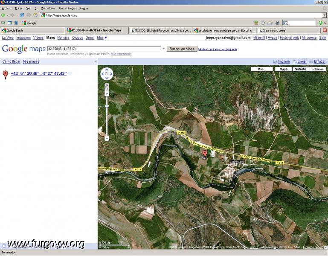Click red marker A in results panel

tap(6, 75)
